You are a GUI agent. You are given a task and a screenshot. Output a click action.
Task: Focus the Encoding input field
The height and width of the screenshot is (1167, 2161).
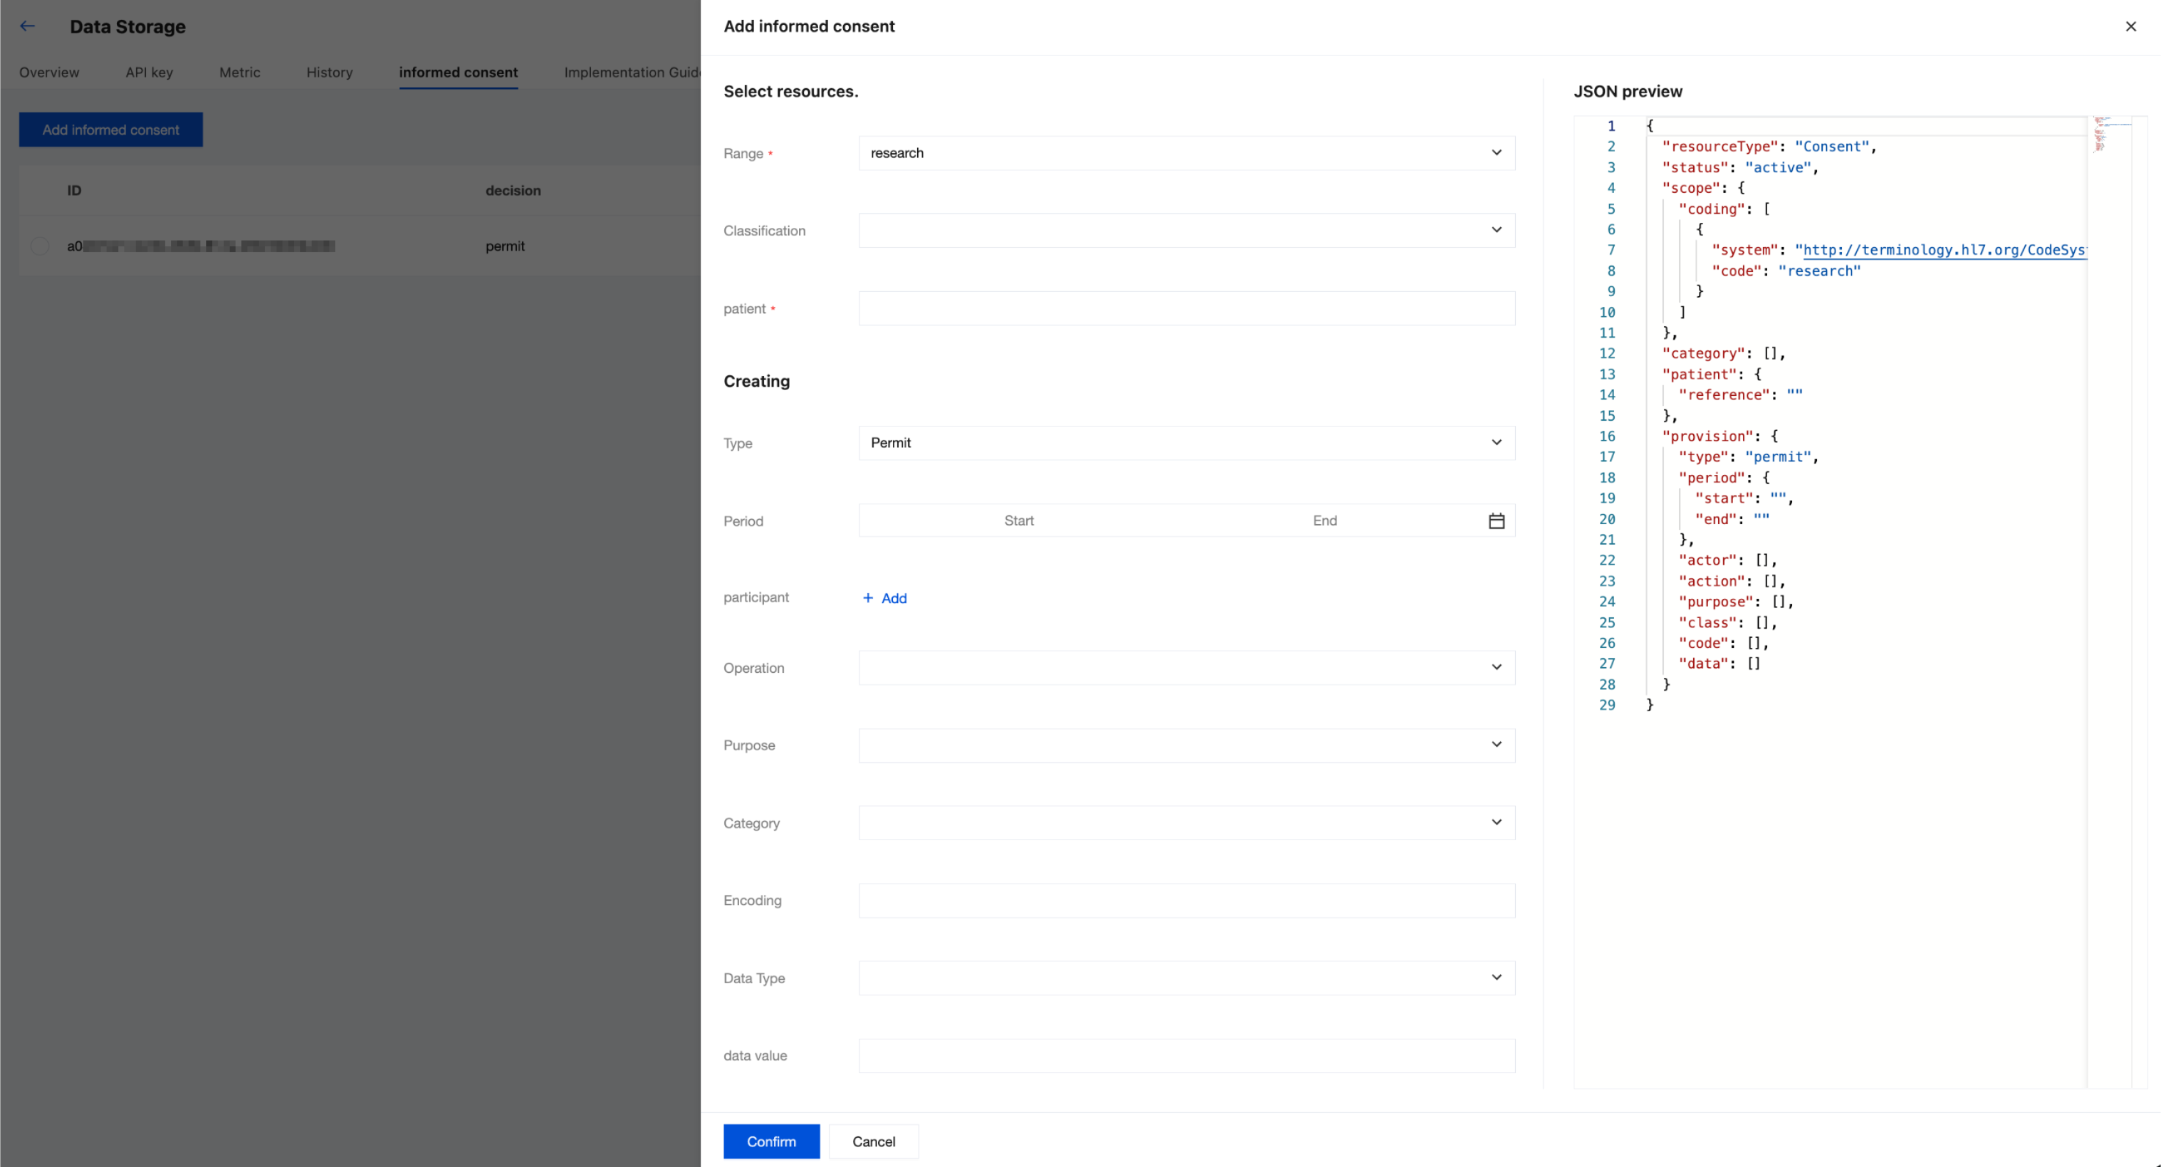pos(1186,900)
